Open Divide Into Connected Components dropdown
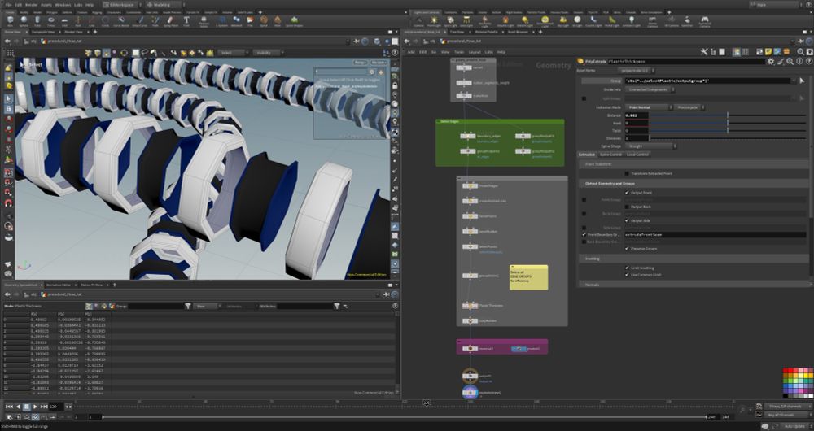The image size is (814, 431). pyautogui.click(x=650, y=89)
